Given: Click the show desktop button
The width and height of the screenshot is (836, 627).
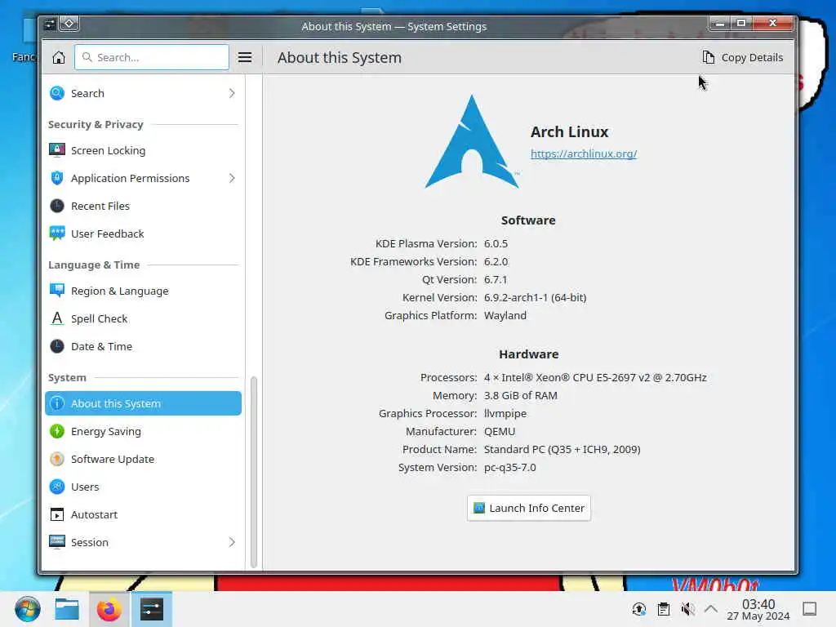Looking at the screenshot, I should click(x=809, y=609).
